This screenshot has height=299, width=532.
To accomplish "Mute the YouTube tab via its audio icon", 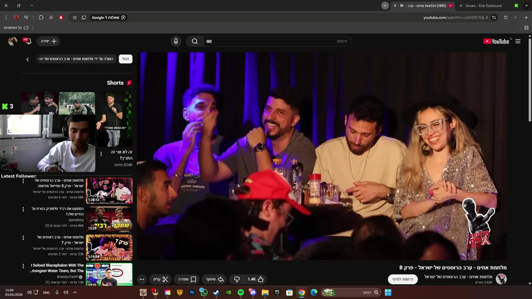I will tap(401, 6).
